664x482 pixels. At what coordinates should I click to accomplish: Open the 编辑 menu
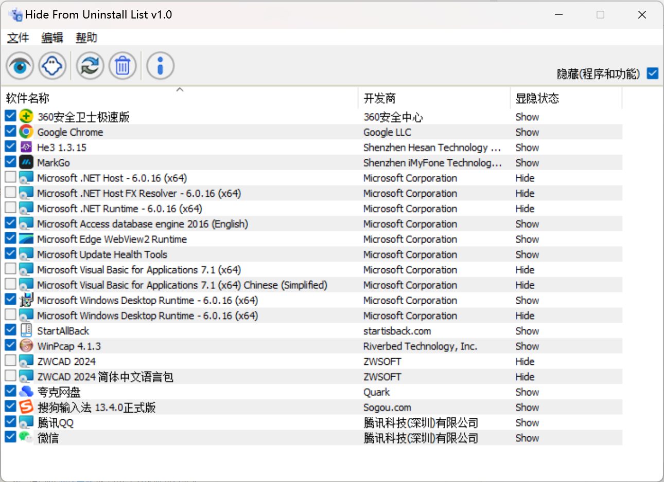point(52,38)
